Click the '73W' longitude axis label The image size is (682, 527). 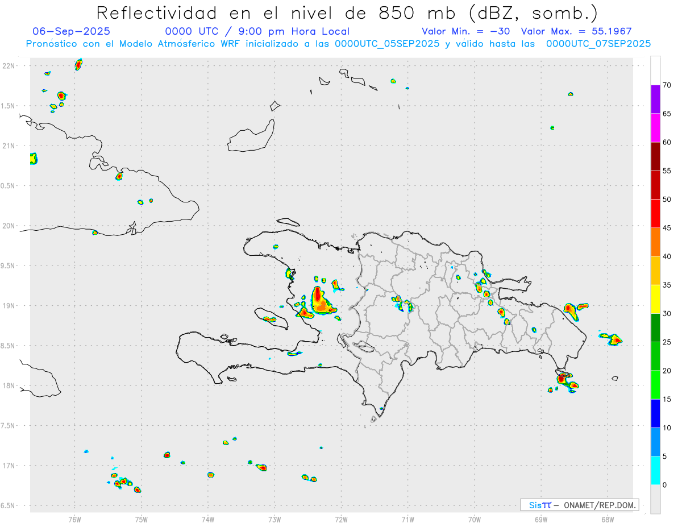(275, 519)
